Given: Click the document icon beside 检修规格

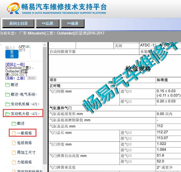Looking at the screenshot, I should [x=14, y=143].
